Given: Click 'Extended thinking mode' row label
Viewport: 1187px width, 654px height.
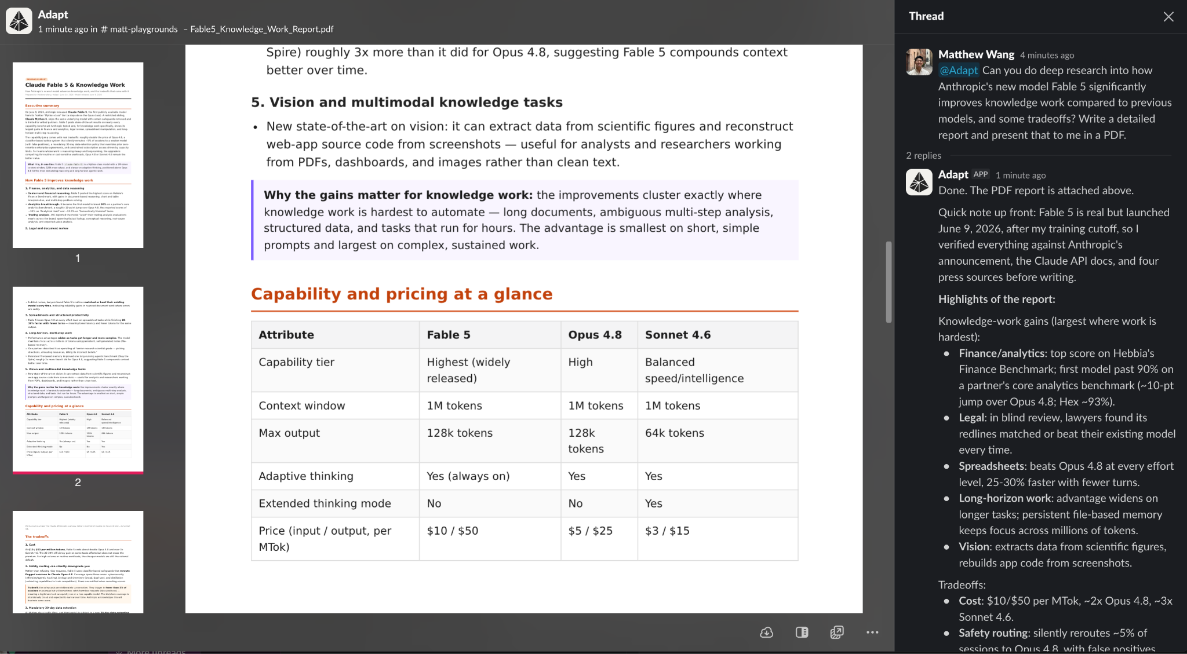Looking at the screenshot, I should coord(325,503).
